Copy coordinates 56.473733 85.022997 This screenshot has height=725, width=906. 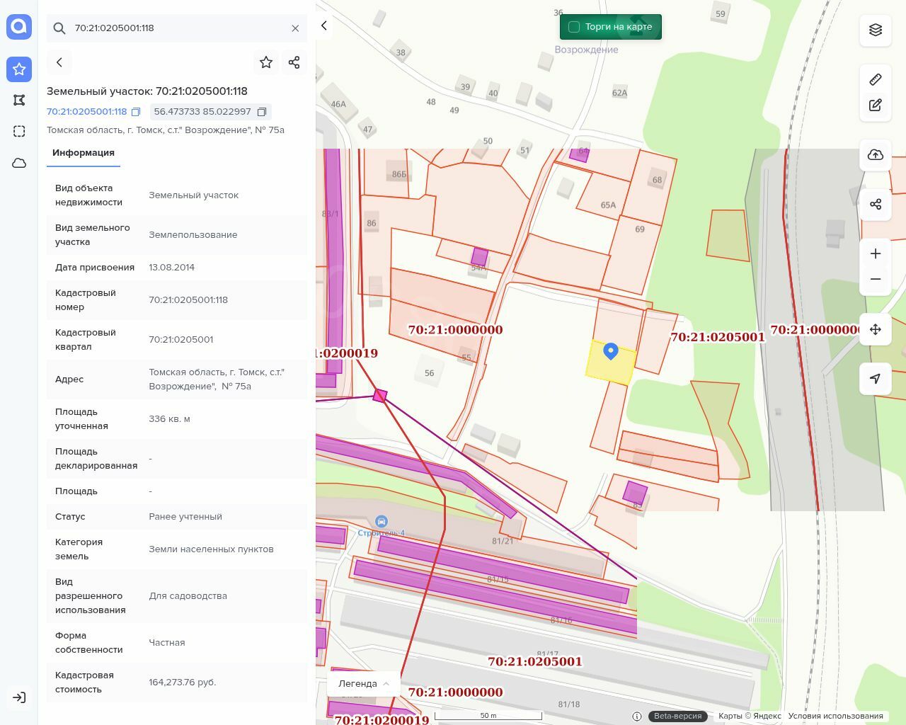[x=262, y=112]
